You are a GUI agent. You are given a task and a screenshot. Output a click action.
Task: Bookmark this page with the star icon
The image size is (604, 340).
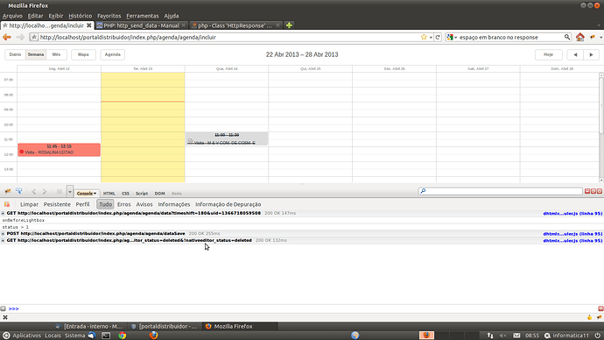tap(424, 37)
